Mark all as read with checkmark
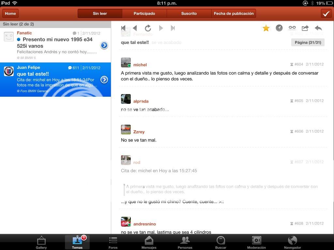The image size is (334, 250). coord(326,13)
